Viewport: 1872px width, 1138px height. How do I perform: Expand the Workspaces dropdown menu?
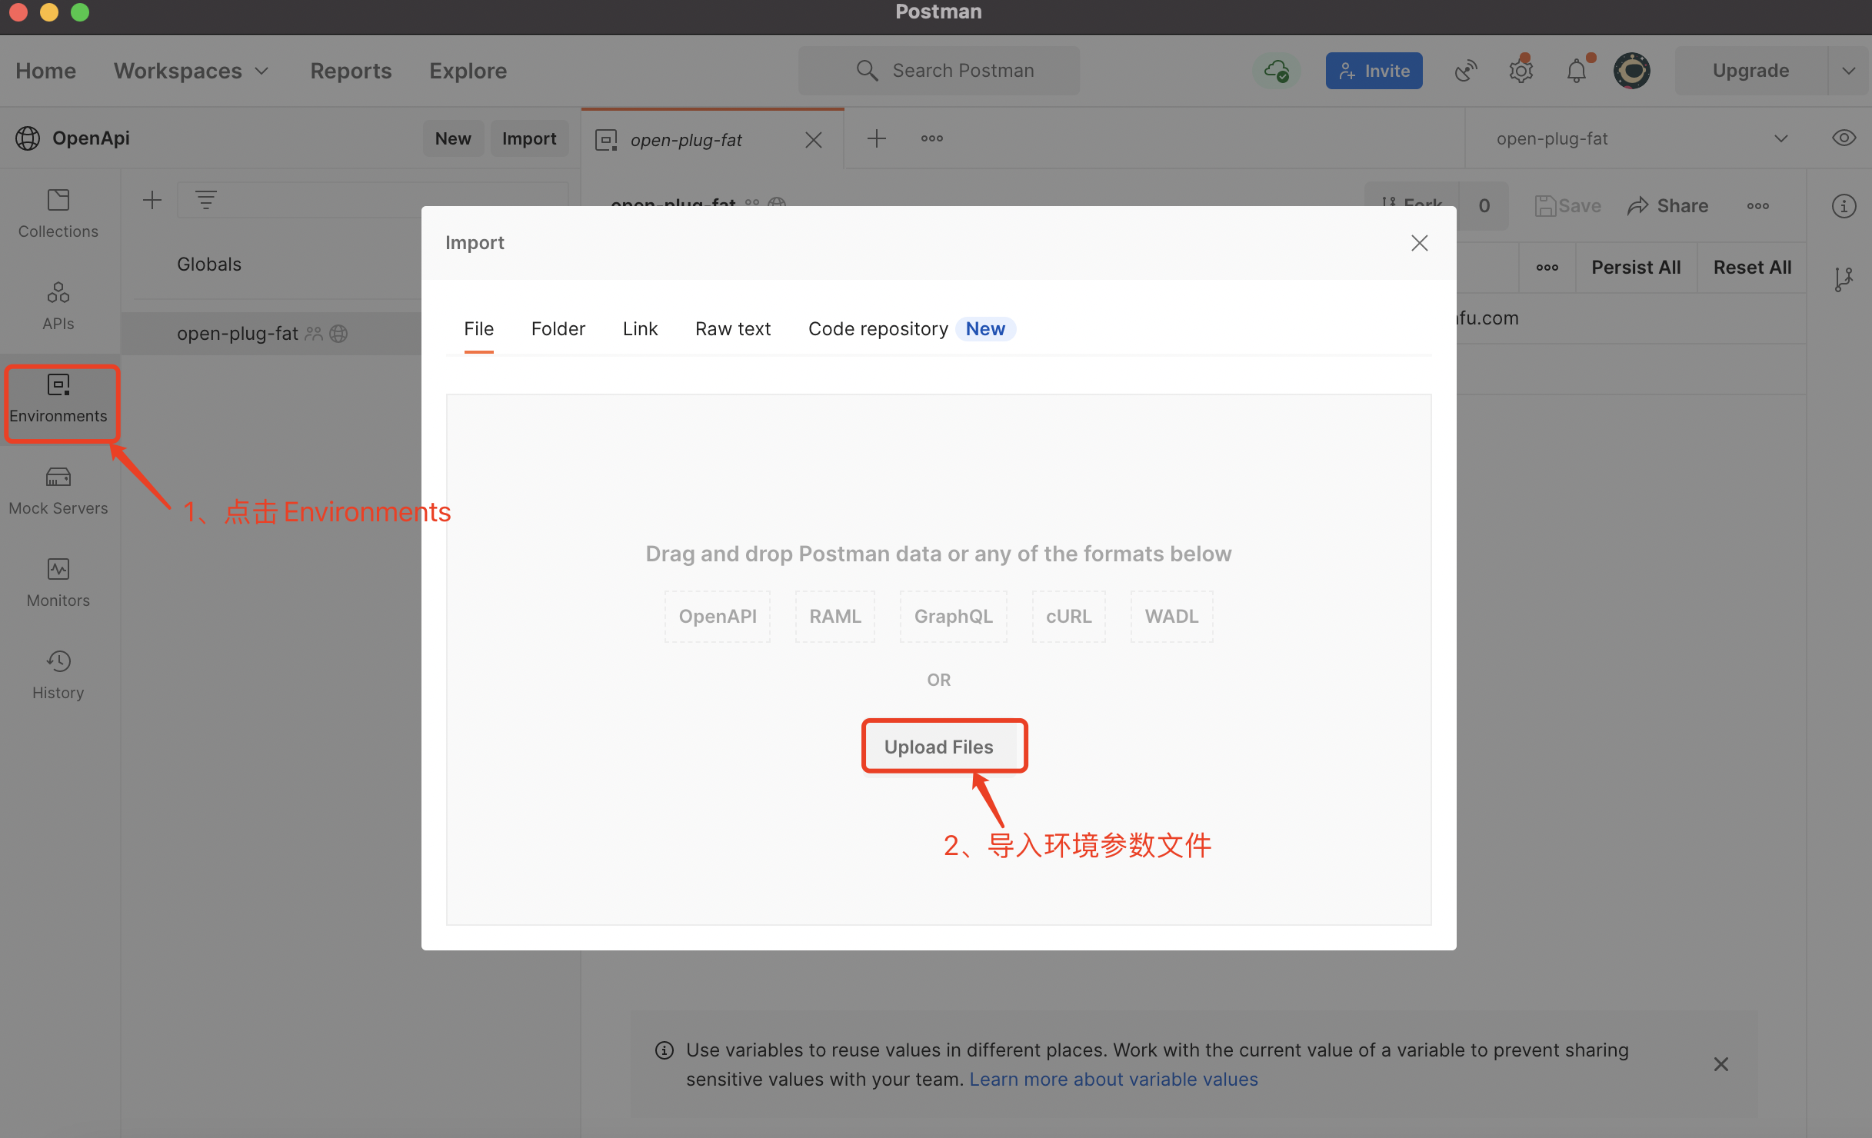pos(192,71)
